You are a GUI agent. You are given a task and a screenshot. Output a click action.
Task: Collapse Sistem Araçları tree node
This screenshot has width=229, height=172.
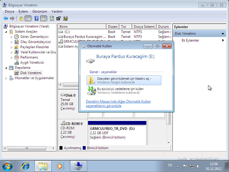(x=6, y=32)
